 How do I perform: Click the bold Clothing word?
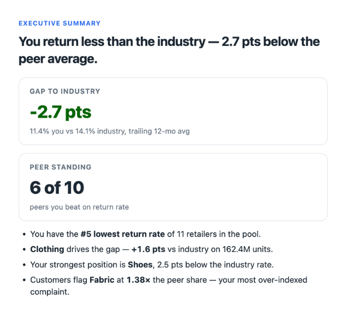(47, 249)
